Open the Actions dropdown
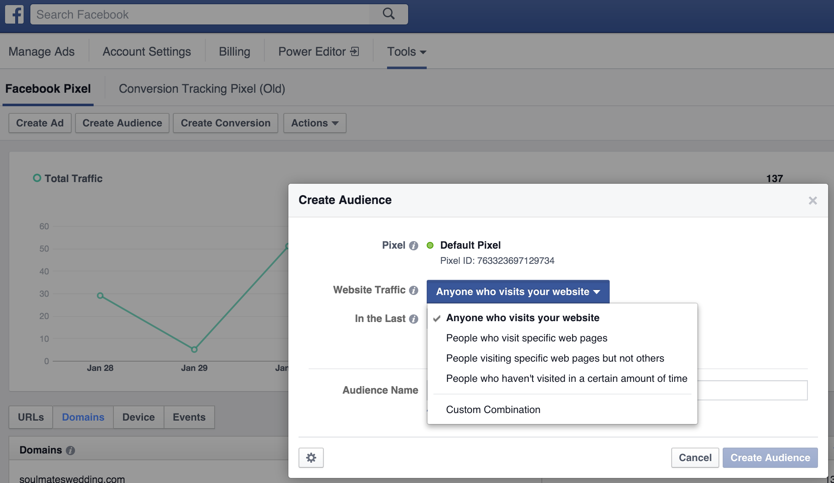 pos(315,123)
